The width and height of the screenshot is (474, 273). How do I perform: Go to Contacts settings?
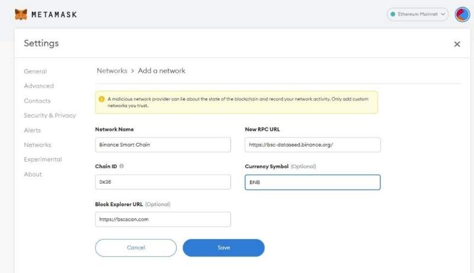37,101
